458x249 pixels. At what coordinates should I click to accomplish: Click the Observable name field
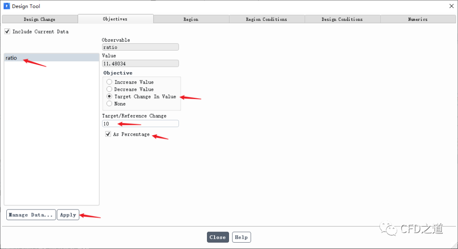click(140, 47)
